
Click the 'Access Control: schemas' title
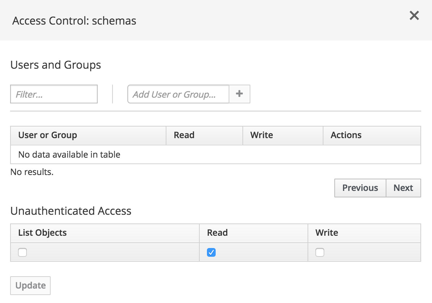click(x=74, y=21)
